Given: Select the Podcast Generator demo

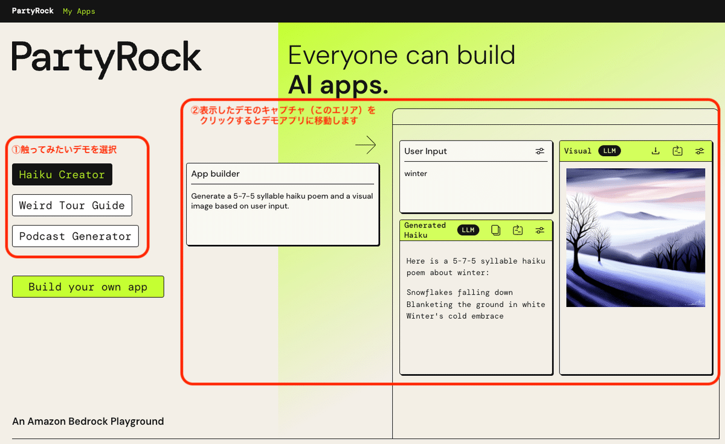Looking at the screenshot, I should click(x=75, y=236).
